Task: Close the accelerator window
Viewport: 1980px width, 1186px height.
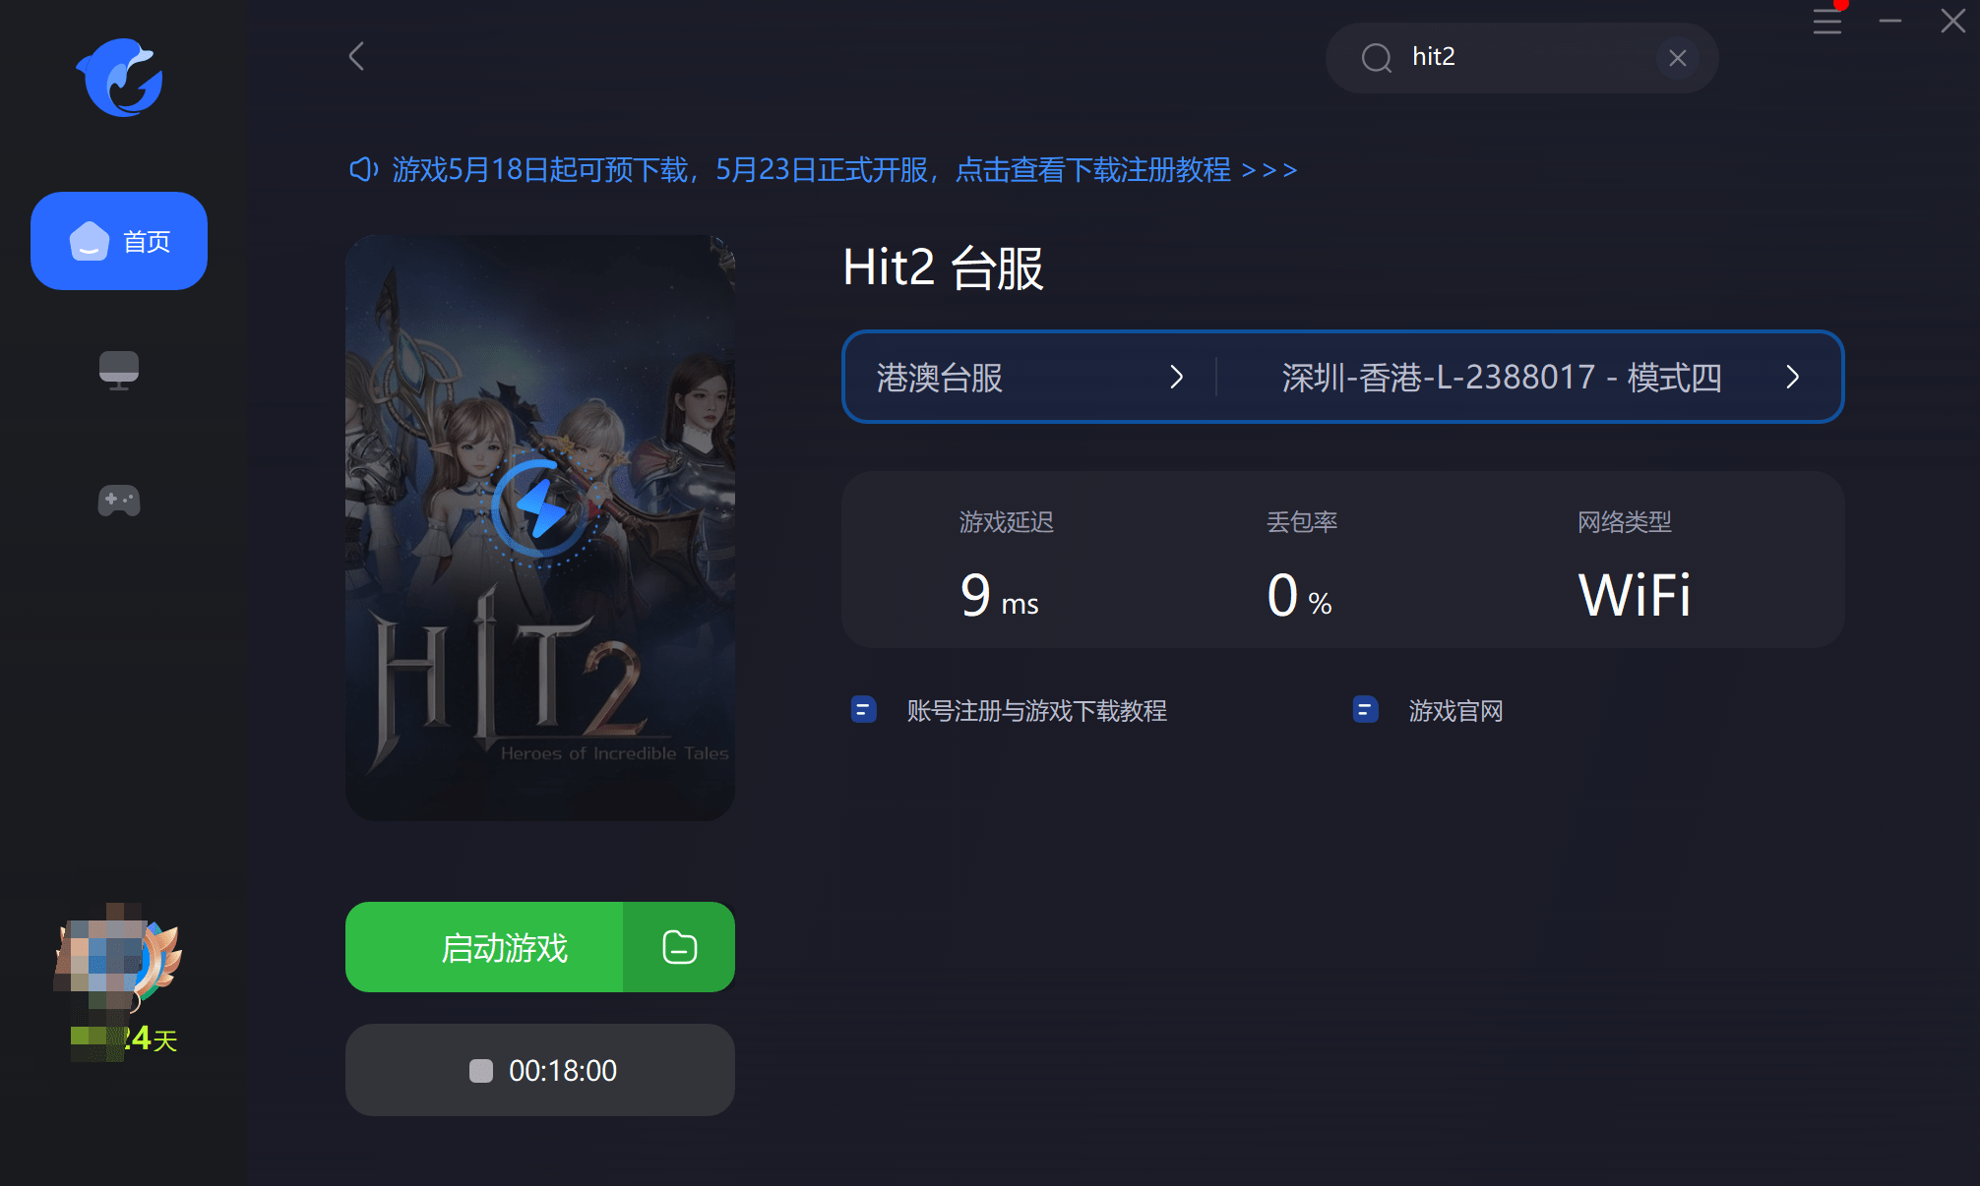Action: [x=1953, y=21]
